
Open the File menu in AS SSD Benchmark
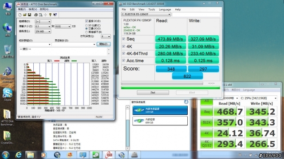(x=124, y=9)
